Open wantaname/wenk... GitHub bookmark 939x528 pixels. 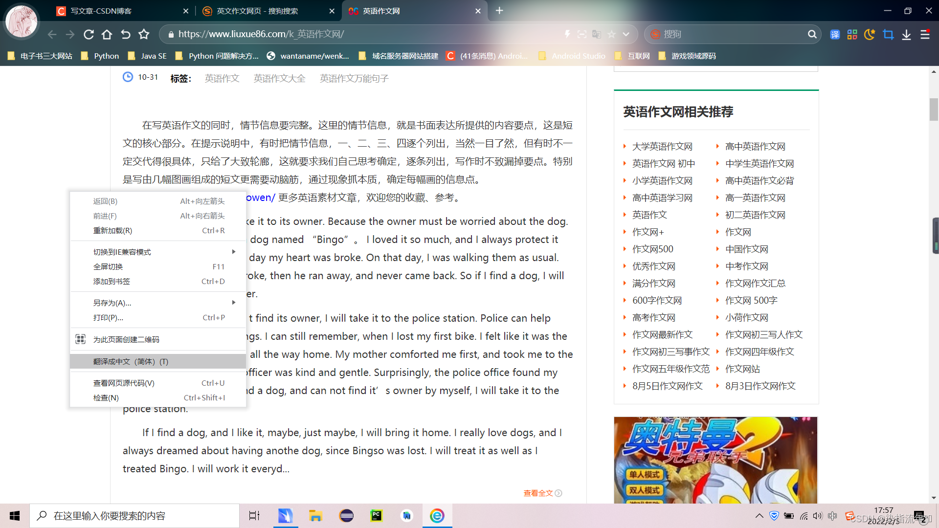point(308,56)
